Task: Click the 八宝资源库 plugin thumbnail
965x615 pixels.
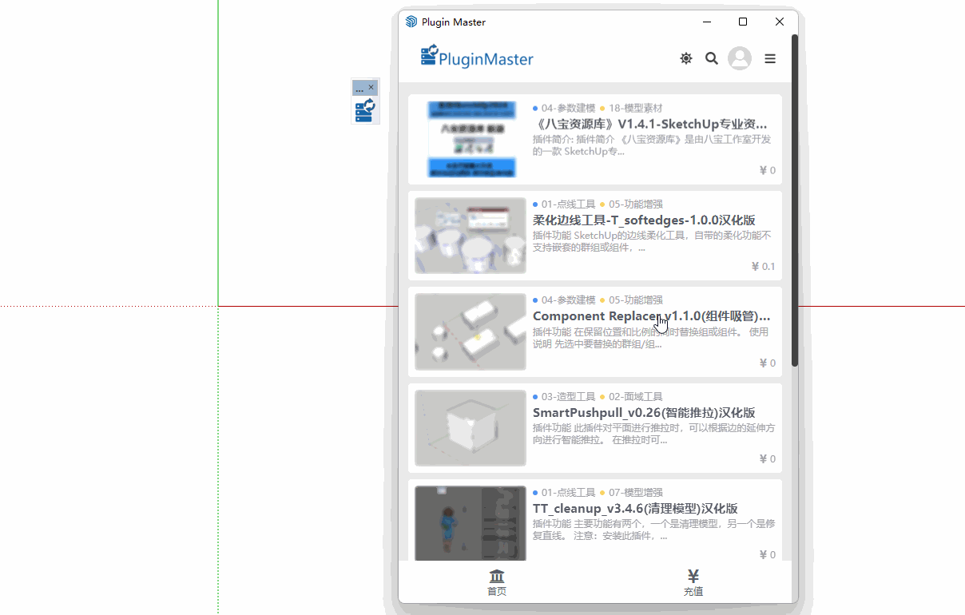Action: [471, 140]
